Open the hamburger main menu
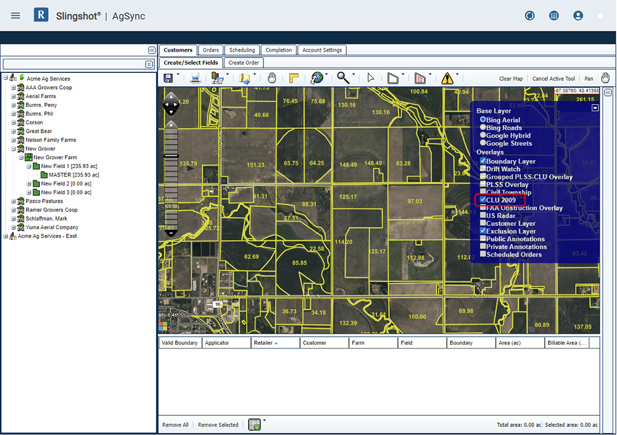Viewport: 617px width, 435px height. click(x=15, y=16)
